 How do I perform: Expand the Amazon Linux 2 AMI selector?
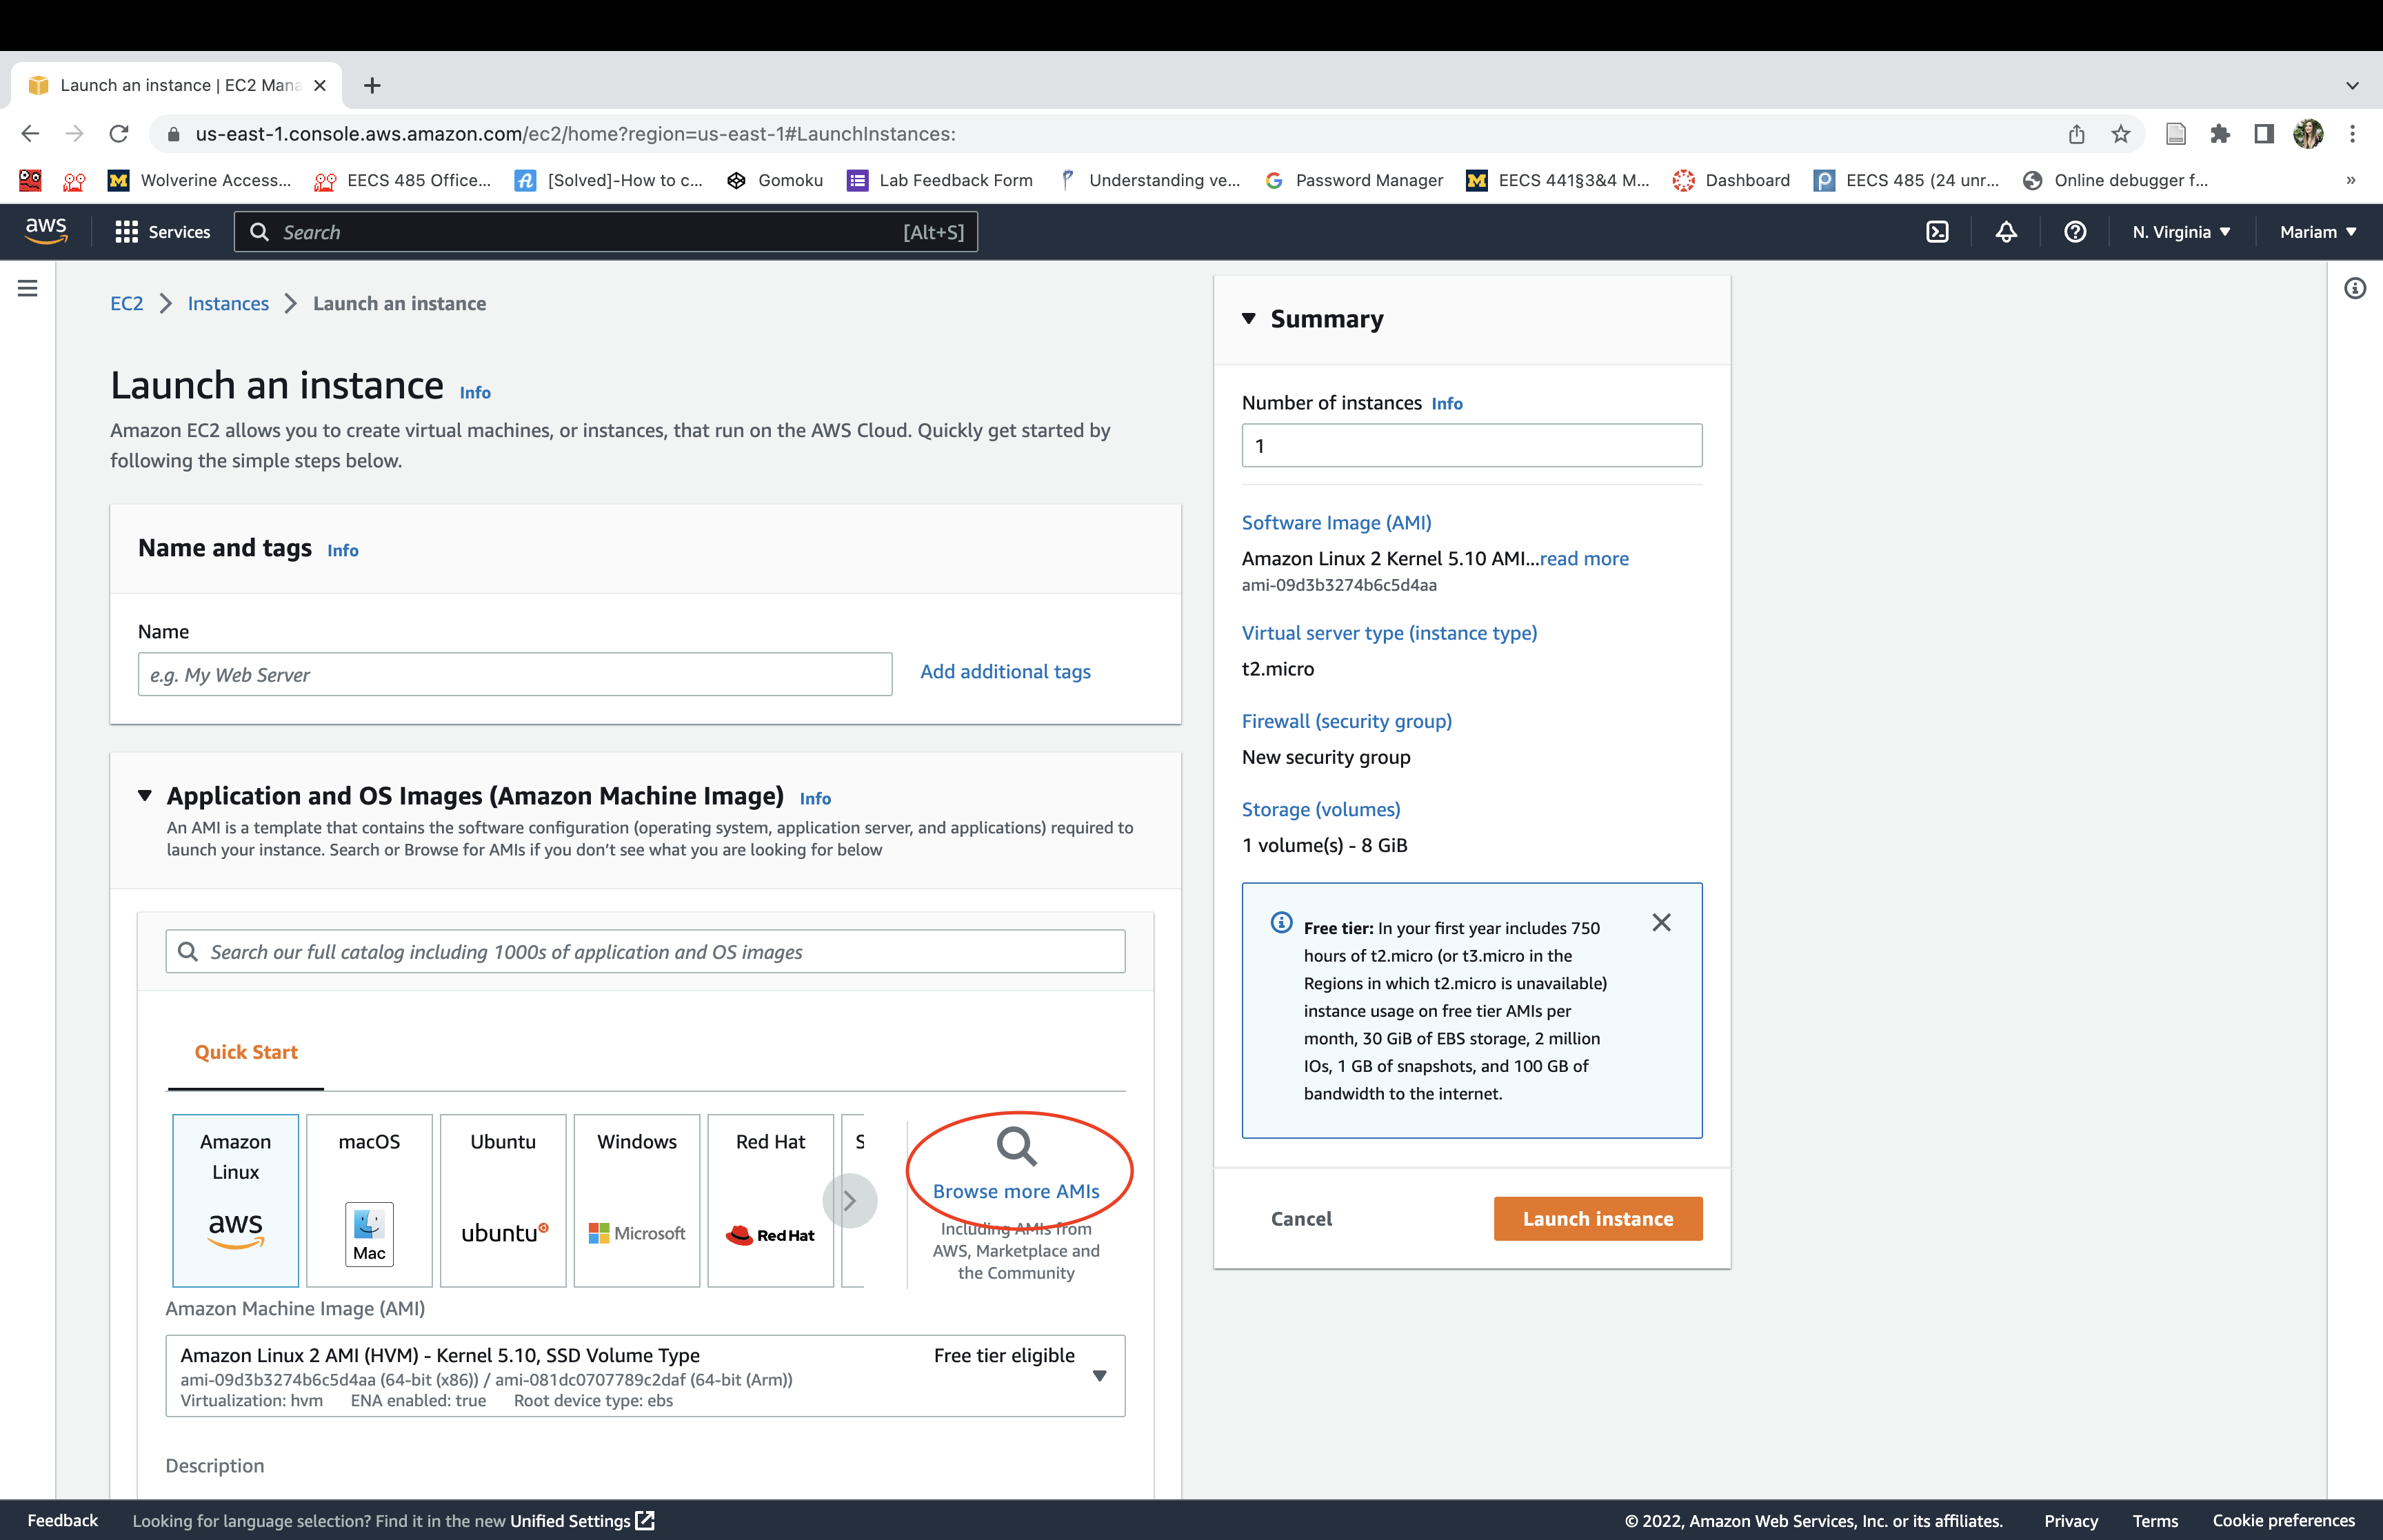point(1099,1376)
